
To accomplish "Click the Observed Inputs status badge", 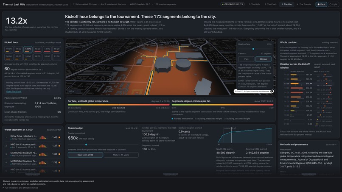I will tap(232, 4).
